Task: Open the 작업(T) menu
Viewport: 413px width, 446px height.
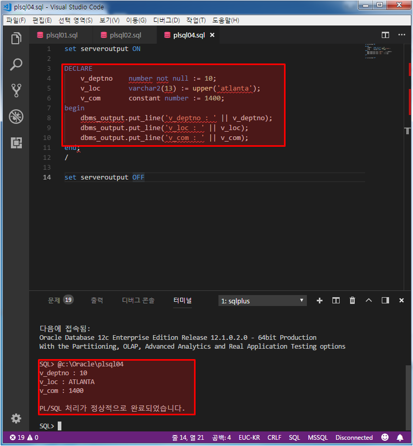Action: (x=196, y=20)
